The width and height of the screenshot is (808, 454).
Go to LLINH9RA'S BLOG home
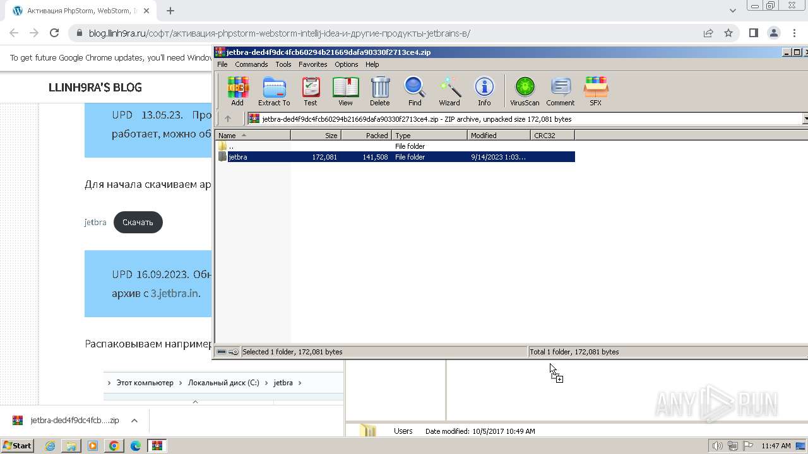click(95, 88)
